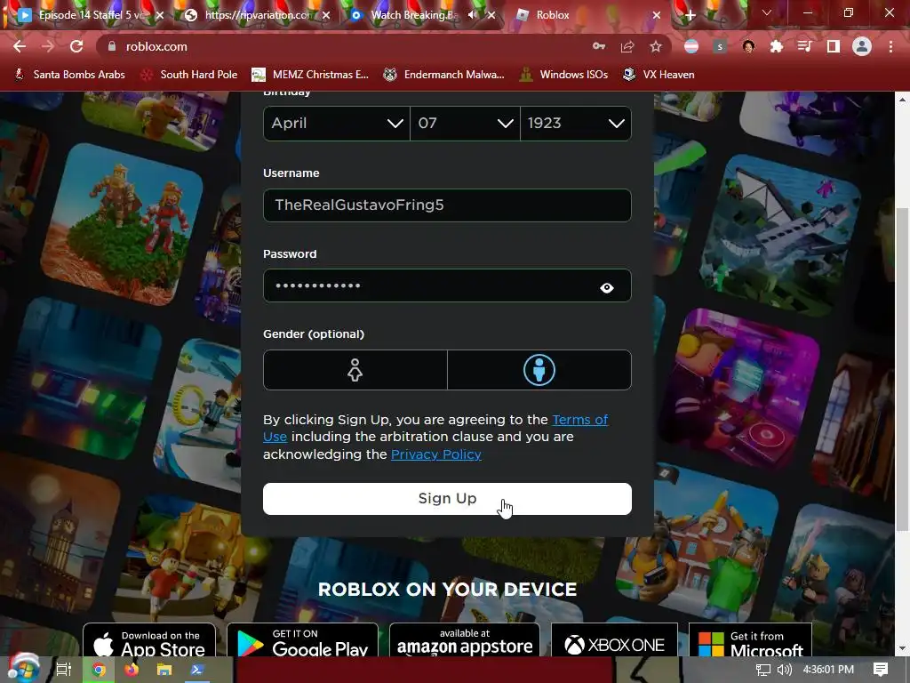
Task: Open Task View on the taskbar
Action: click(x=64, y=670)
